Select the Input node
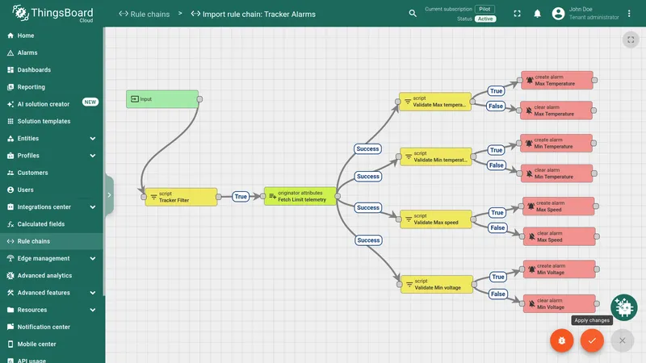646x363 pixels. (162, 99)
